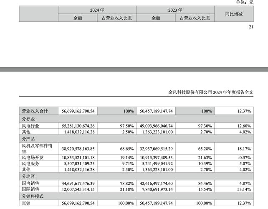Image resolution: width=268 pixels, height=209 pixels.
Task: Click the 风电服务 row label
Action: (32, 165)
